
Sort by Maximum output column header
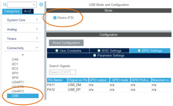coord(161,80)
